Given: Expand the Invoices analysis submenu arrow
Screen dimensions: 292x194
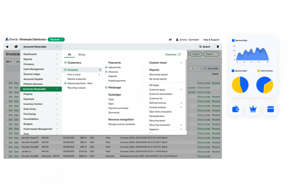Looking at the screenshot, I should pyautogui.click(x=181, y=107).
